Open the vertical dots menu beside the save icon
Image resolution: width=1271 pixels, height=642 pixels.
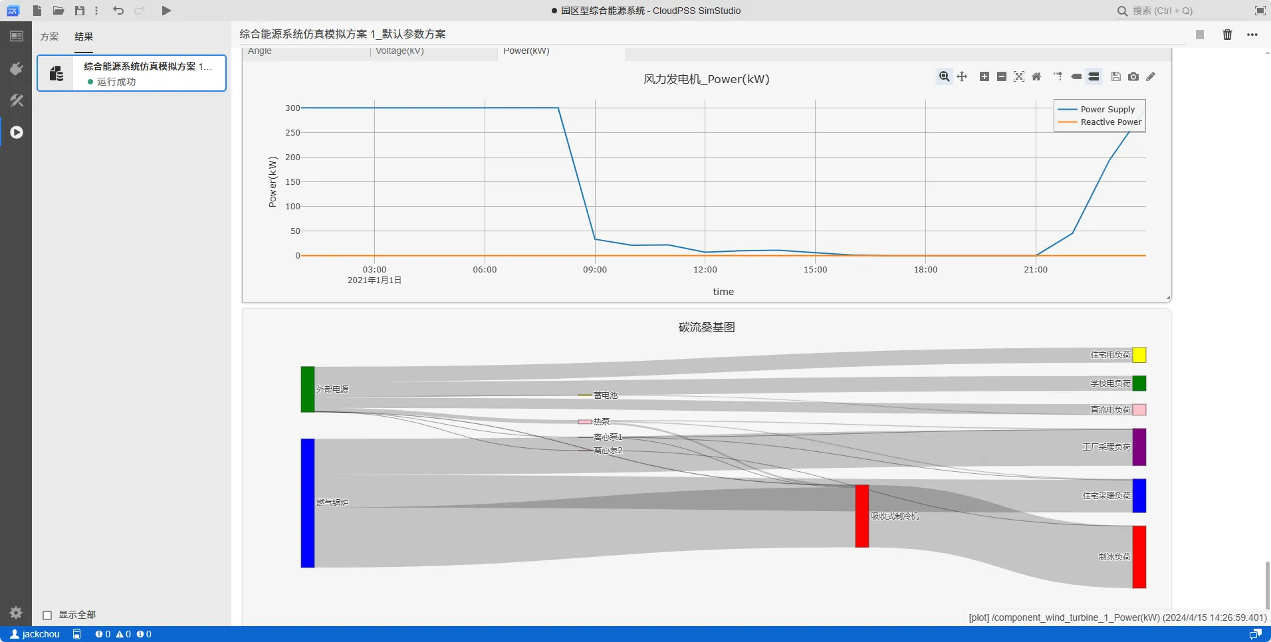point(96,11)
